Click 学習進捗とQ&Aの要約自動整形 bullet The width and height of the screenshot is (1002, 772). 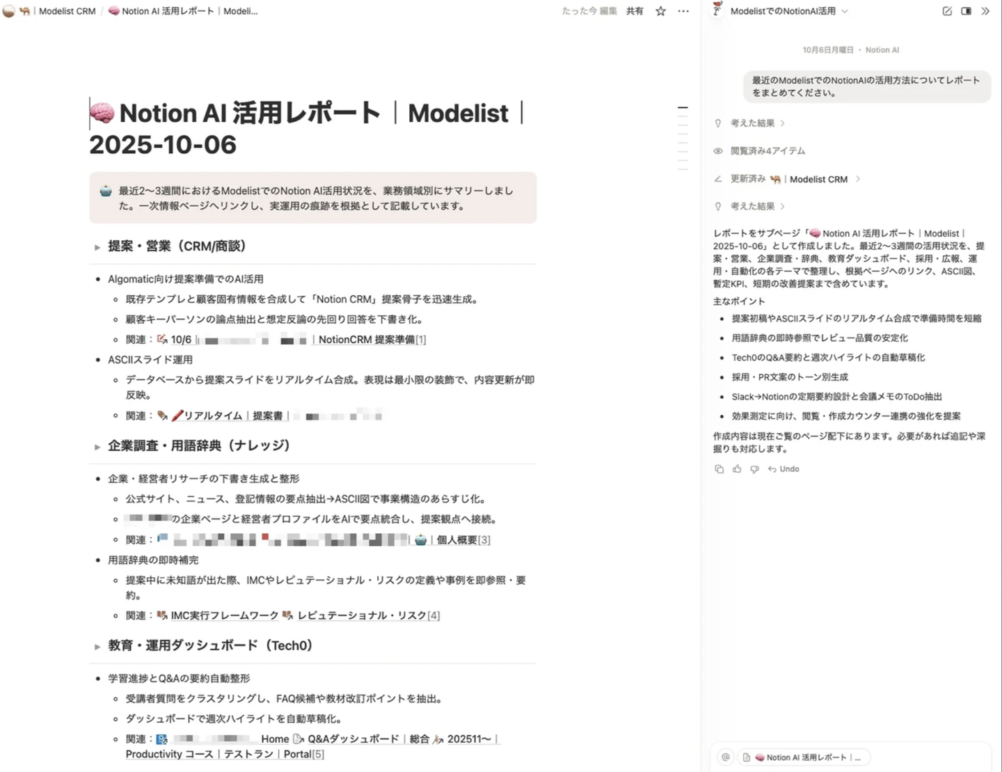click(x=179, y=678)
